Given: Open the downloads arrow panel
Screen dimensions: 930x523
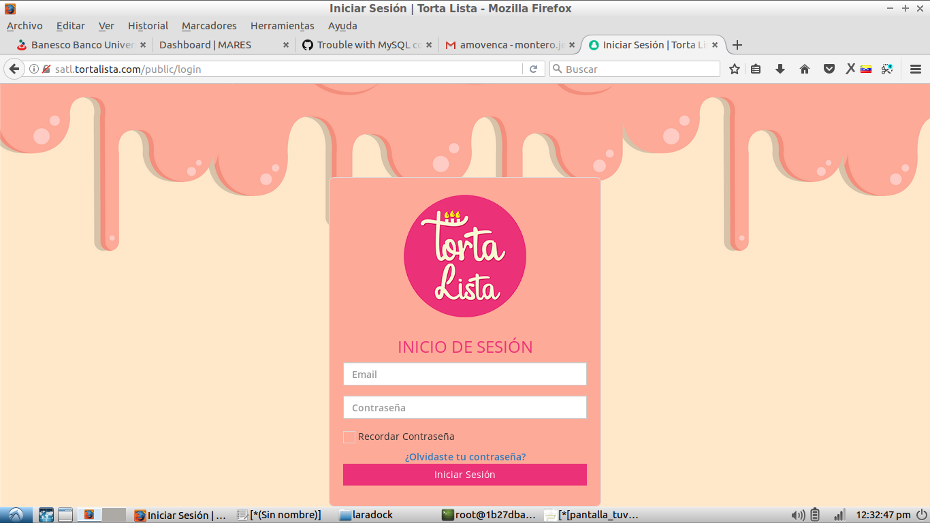Looking at the screenshot, I should coord(780,69).
